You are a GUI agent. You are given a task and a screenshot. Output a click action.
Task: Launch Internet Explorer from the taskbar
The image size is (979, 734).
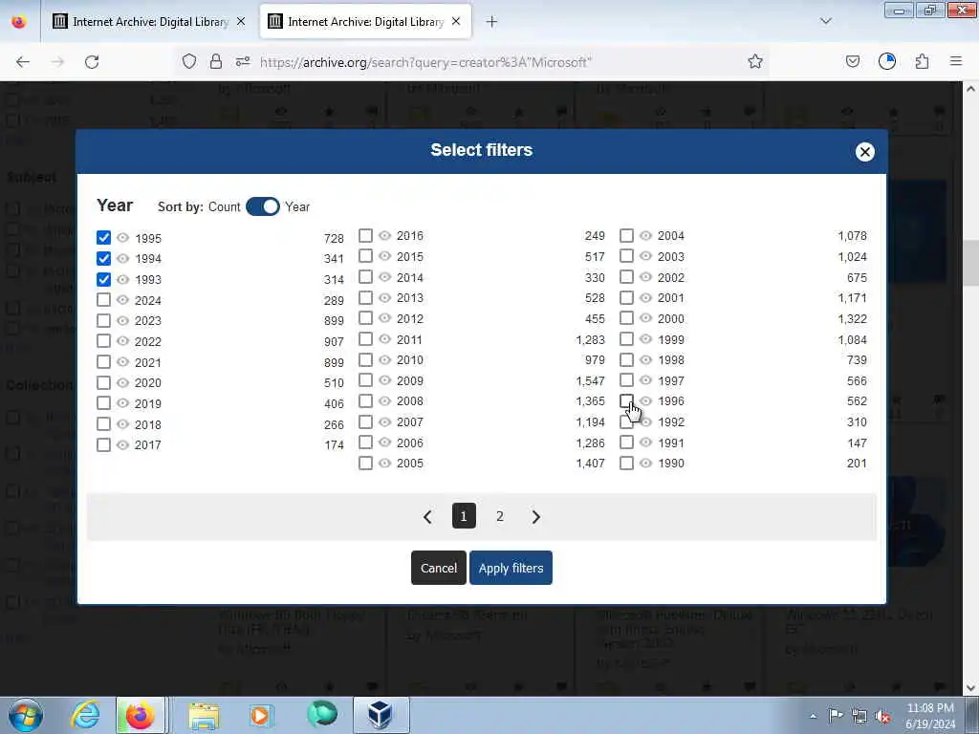tap(85, 715)
